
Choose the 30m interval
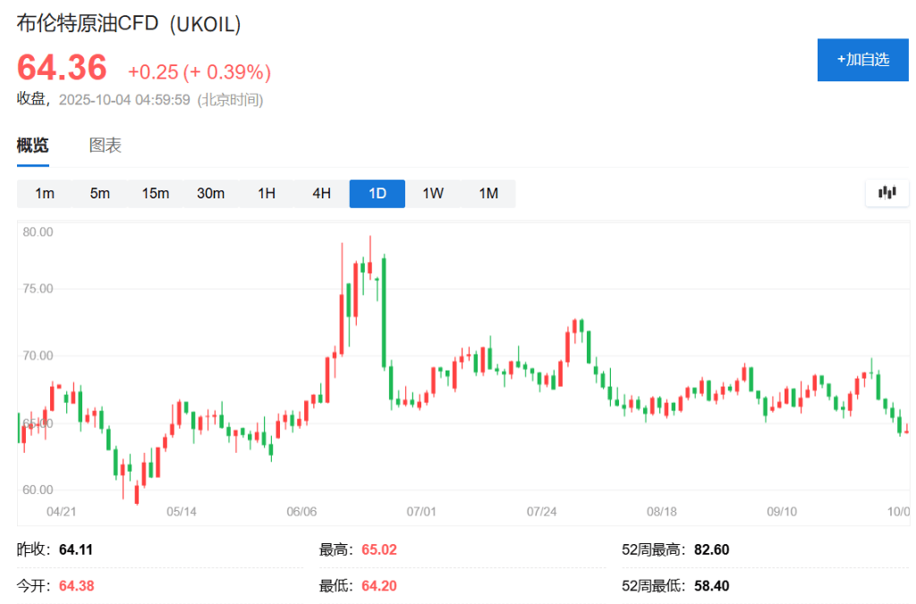pos(211,193)
